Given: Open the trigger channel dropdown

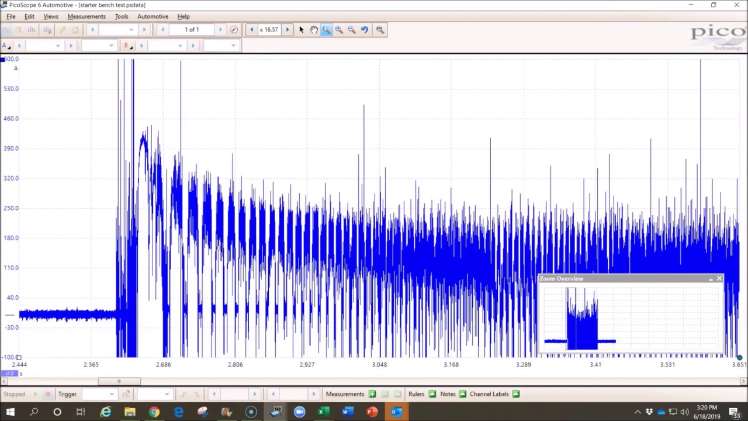Looking at the screenshot, I should [154, 394].
